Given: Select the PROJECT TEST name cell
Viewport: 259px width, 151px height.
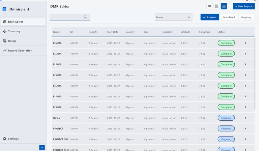Looking at the screenshot, I should [61, 150].
